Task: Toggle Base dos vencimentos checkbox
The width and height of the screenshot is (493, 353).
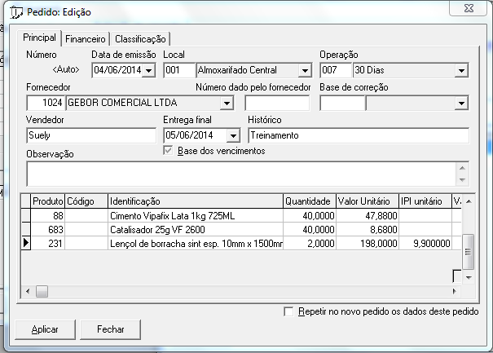Action: click(x=169, y=151)
